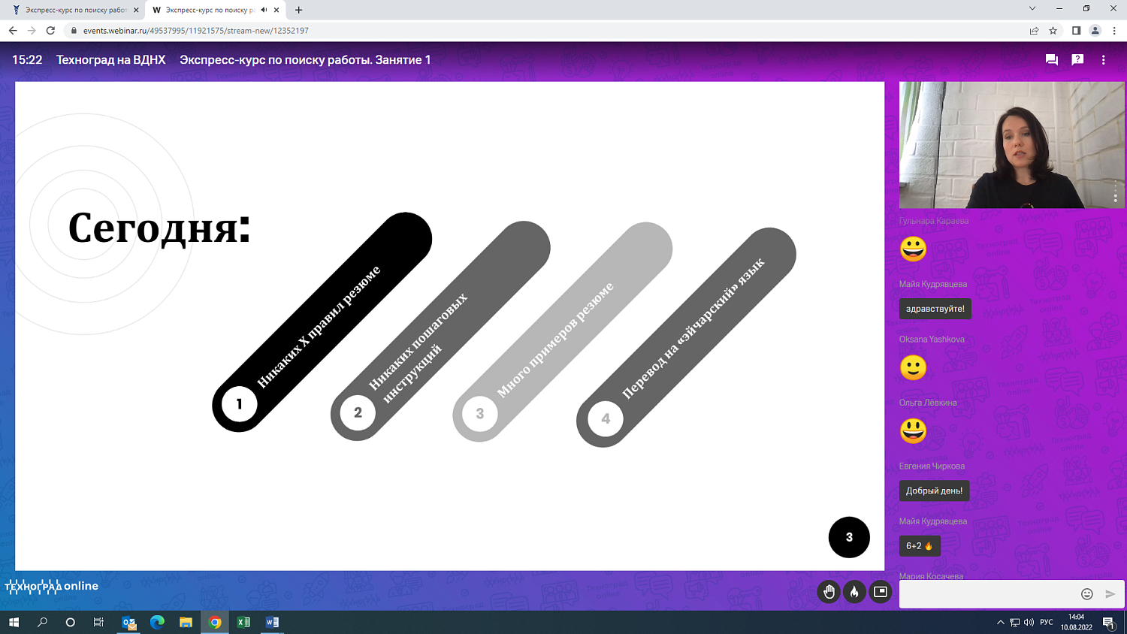Toggle the chat panel icon
1127x634 pixels.
1051,60
